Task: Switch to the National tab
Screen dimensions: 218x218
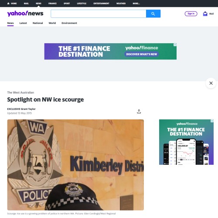Action: coord(37,23)
